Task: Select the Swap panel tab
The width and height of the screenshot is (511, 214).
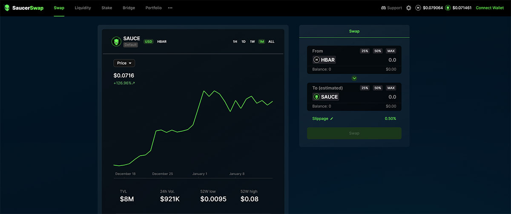Action: [354, 31]
